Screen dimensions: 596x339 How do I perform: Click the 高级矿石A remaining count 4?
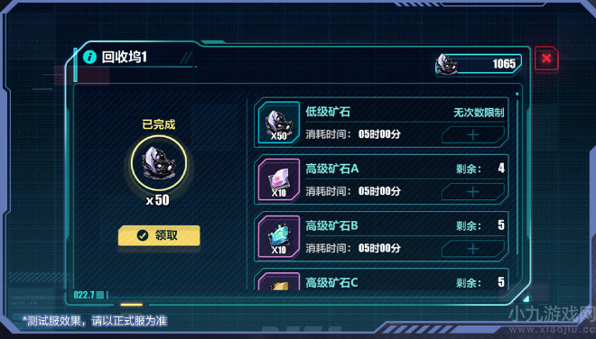point(501,168)
